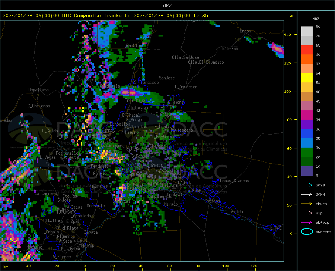Viewport: 335px width, 271px height.
Task: Click the white 30HM arrow in legend
Action: coord(307,194)
